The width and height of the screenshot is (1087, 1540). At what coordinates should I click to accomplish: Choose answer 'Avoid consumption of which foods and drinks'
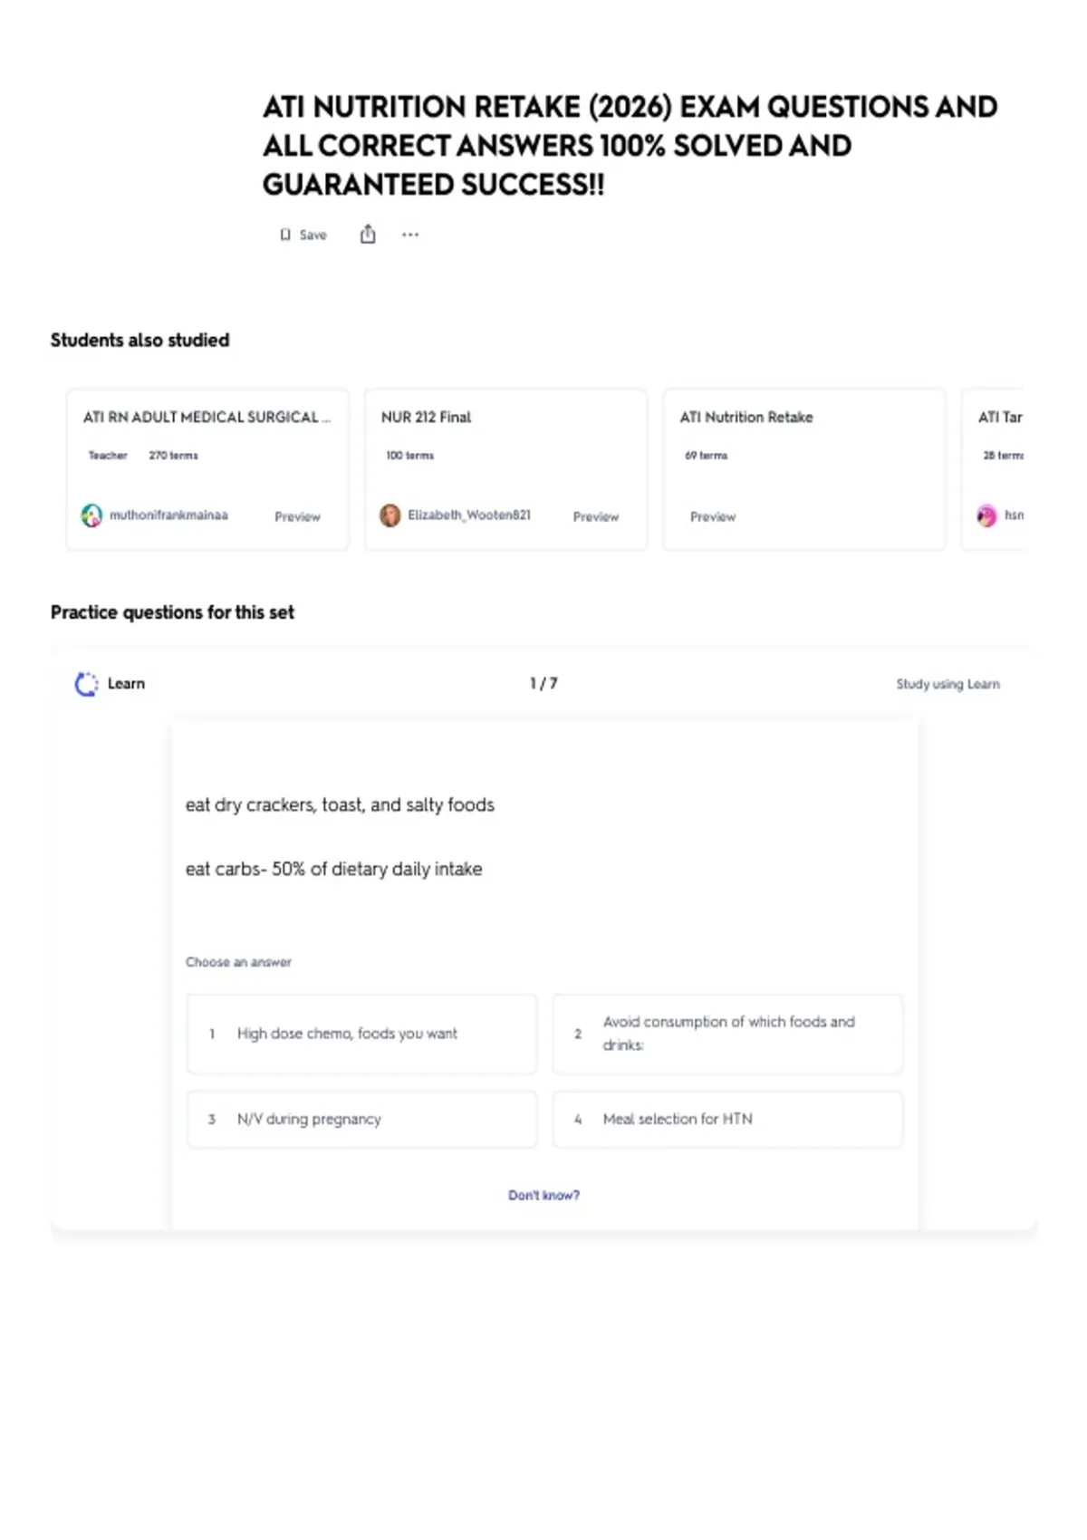727,1035
